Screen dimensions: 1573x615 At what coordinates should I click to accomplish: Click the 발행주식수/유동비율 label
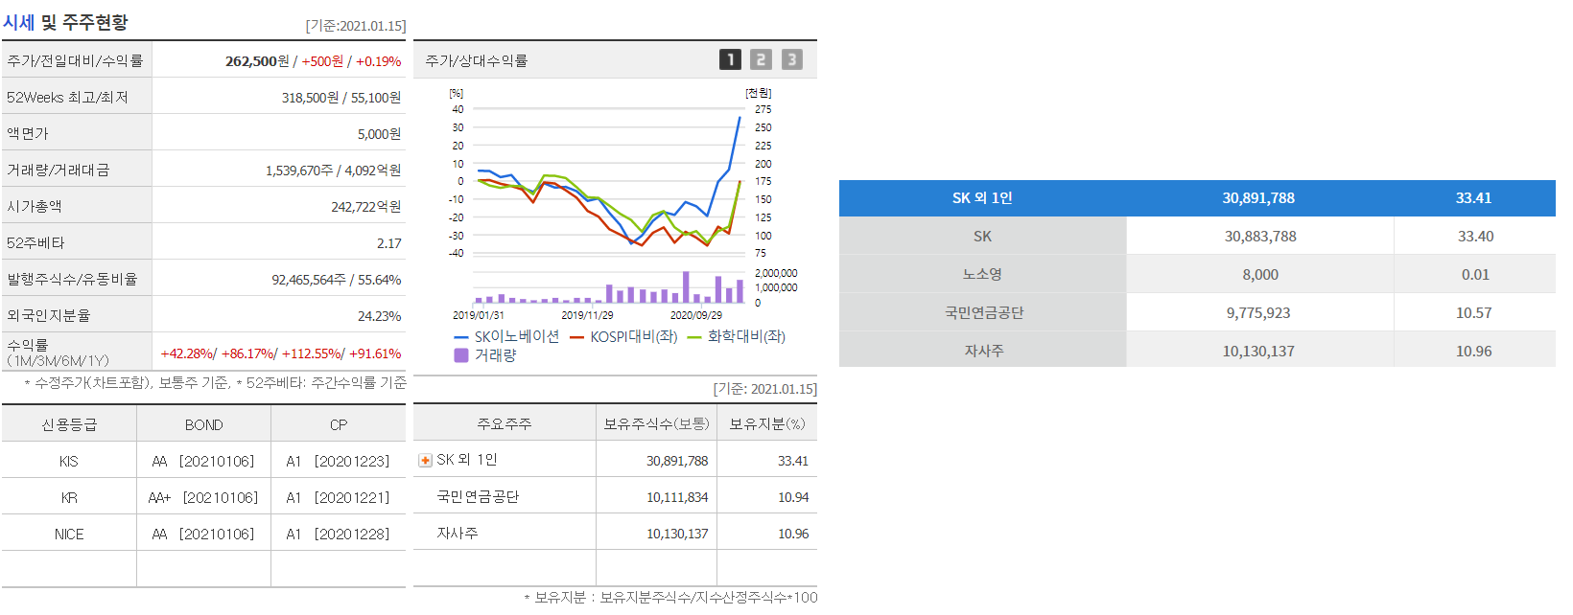coord(72,280)
